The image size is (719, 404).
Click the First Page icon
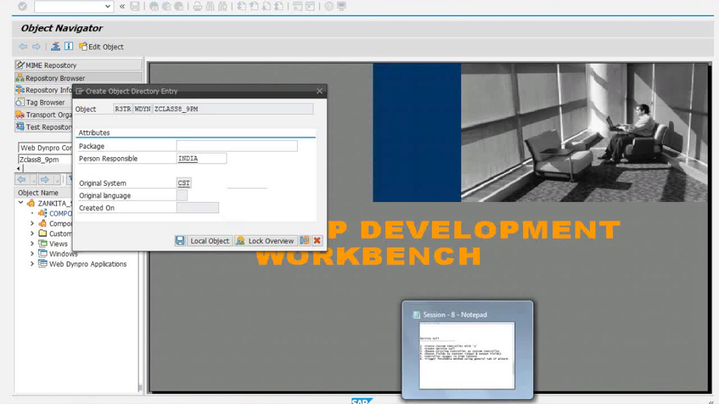click(x=242, y=6)
